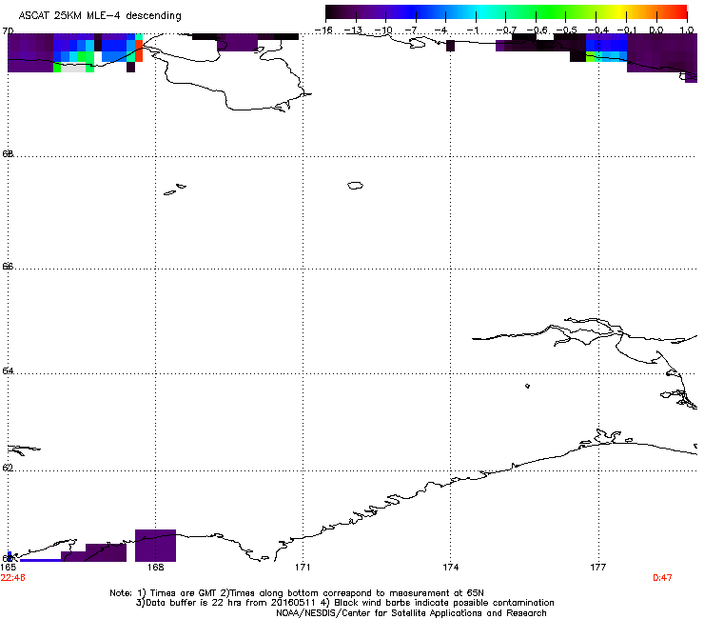704x619 pixels.
Task: Click the small oval island outline near 172E, 67N
Action: [355, 185]
